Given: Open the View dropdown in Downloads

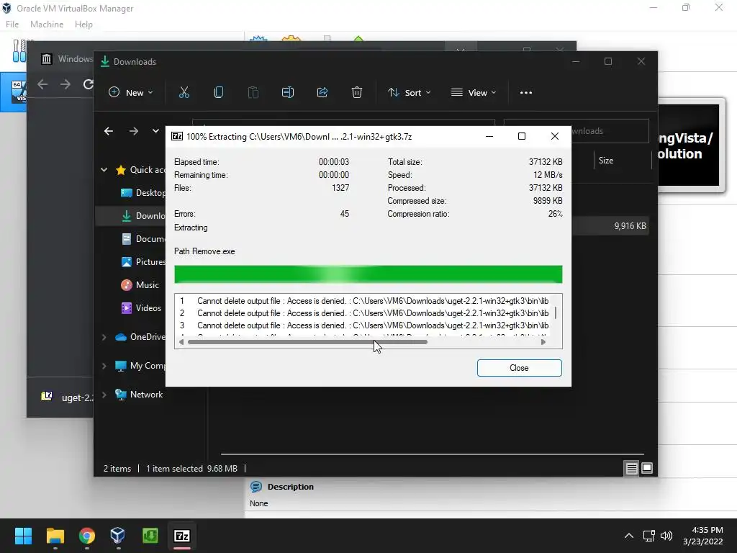Looking at the screenshot, I should [x=474, y=93].
